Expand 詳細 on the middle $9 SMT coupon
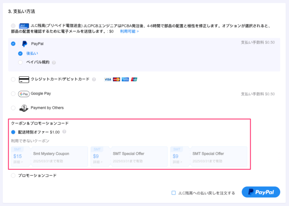The image size is (289, 206). point(98,162)
